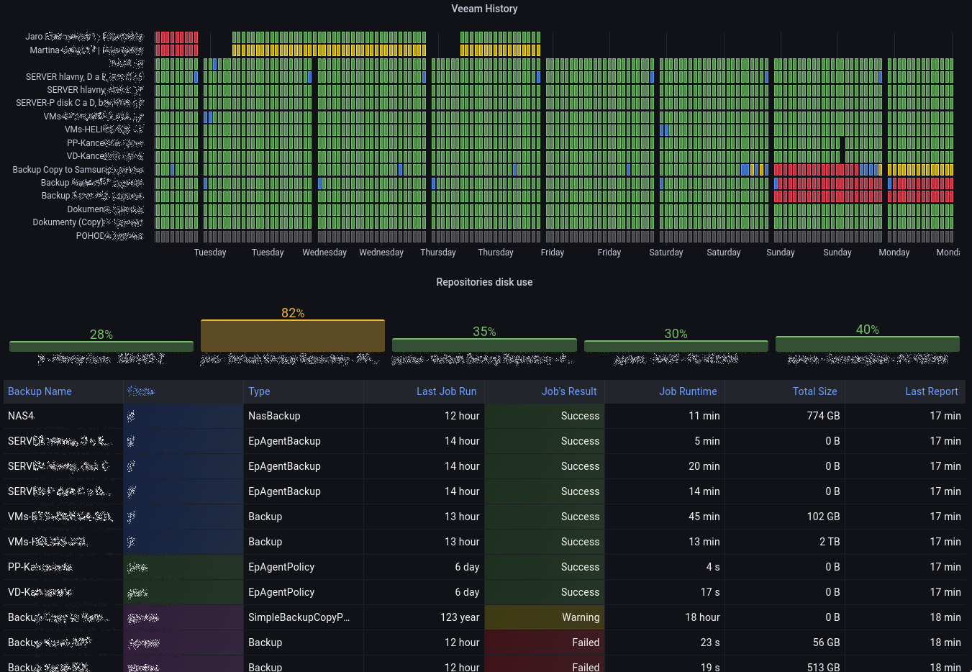Image resolution: width=972 pixels, height=672 pixels.
Task: Click the SimpleBackupCopyP... type cell
Action: (304, 617)
